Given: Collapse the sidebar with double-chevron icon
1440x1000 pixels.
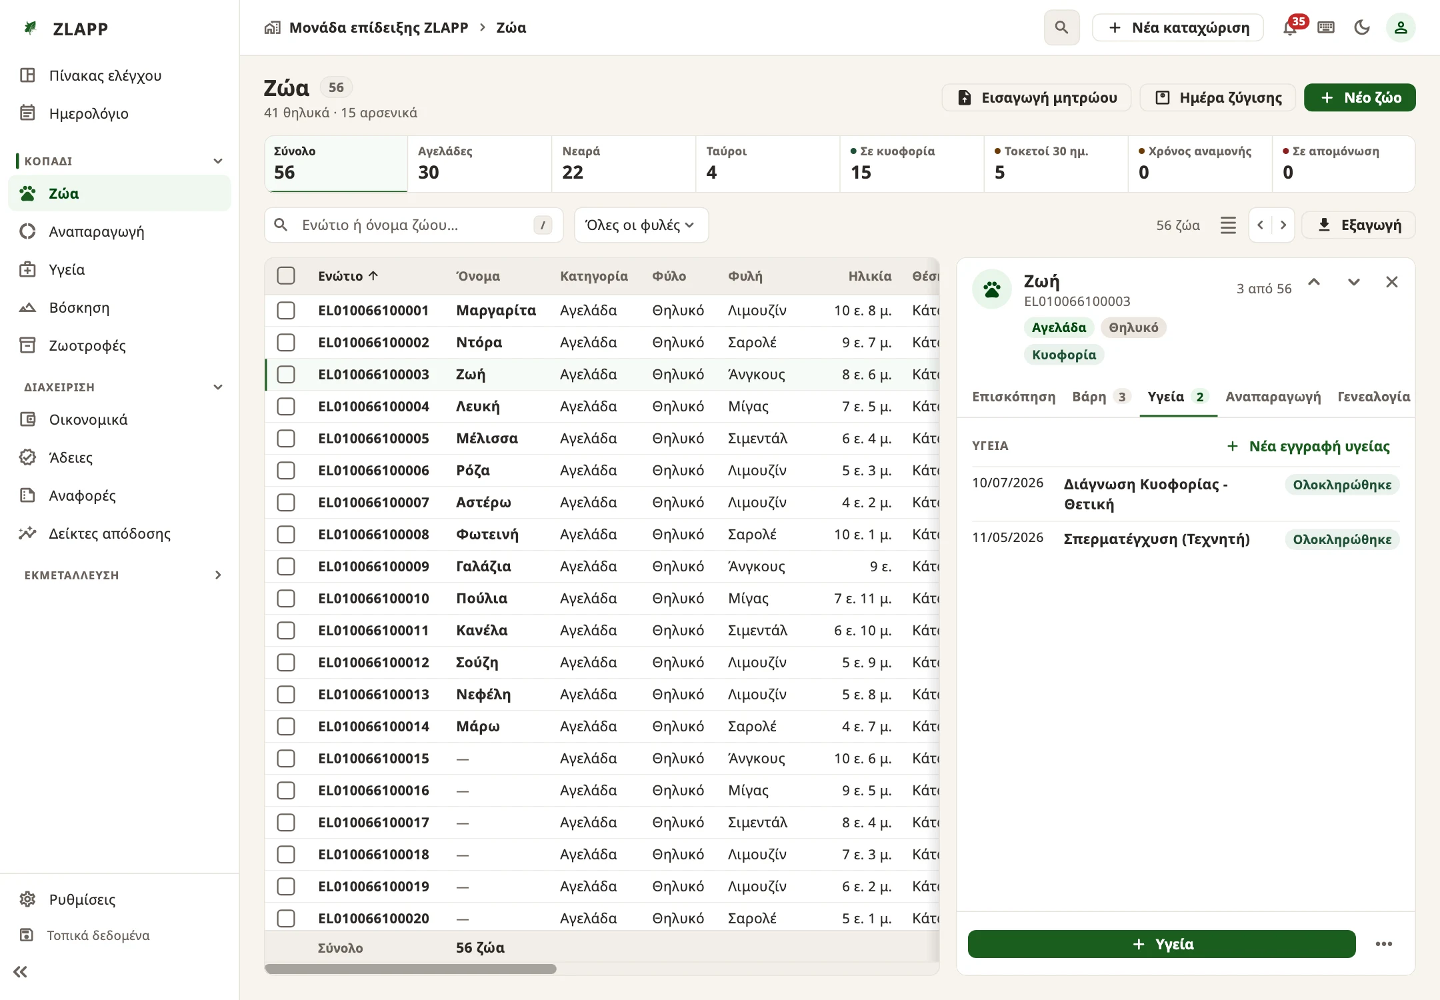Looking at the screenshot, I should click(x=21, y=971).
